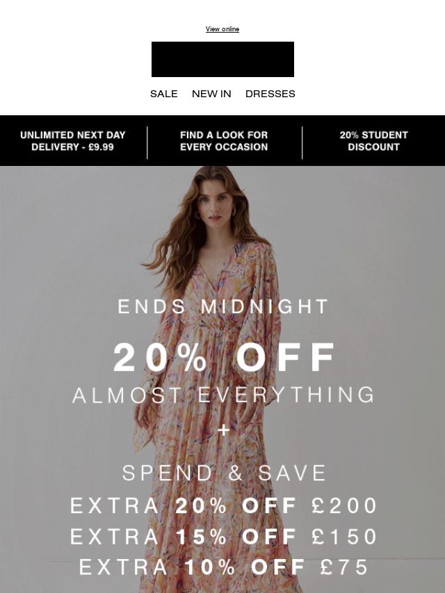This screenshot has height=593, width=445.
Task: Open the View online link
Action: click(222, 29)
